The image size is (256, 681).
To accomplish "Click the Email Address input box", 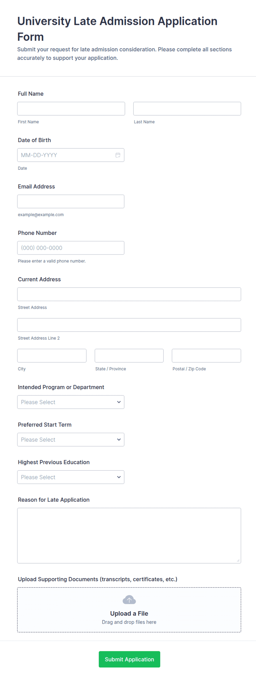I will pos(71,201).
